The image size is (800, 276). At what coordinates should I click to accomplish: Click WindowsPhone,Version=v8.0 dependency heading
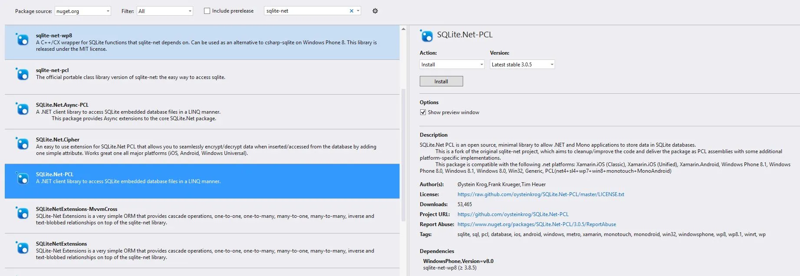click(x=458, y=261)
